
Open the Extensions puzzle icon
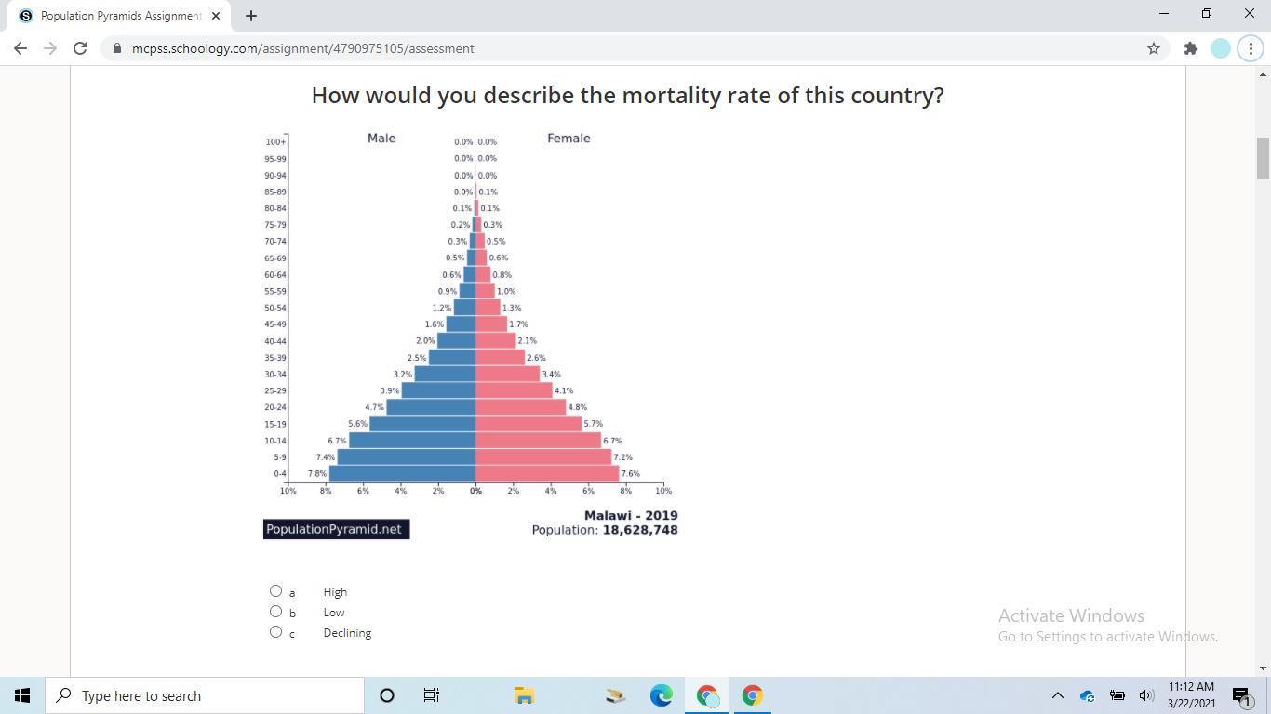click(x=1190, y=48)
